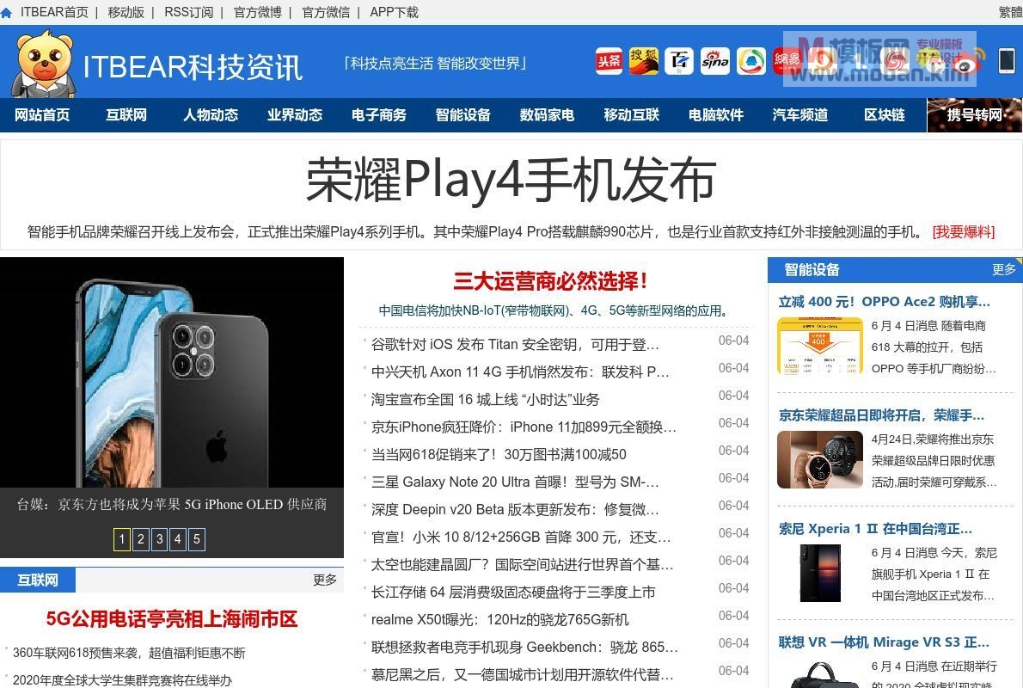Open the 电脑软件 navigation tab
The width and height of the screenshot is (1023, 688).
coord(716,115)
